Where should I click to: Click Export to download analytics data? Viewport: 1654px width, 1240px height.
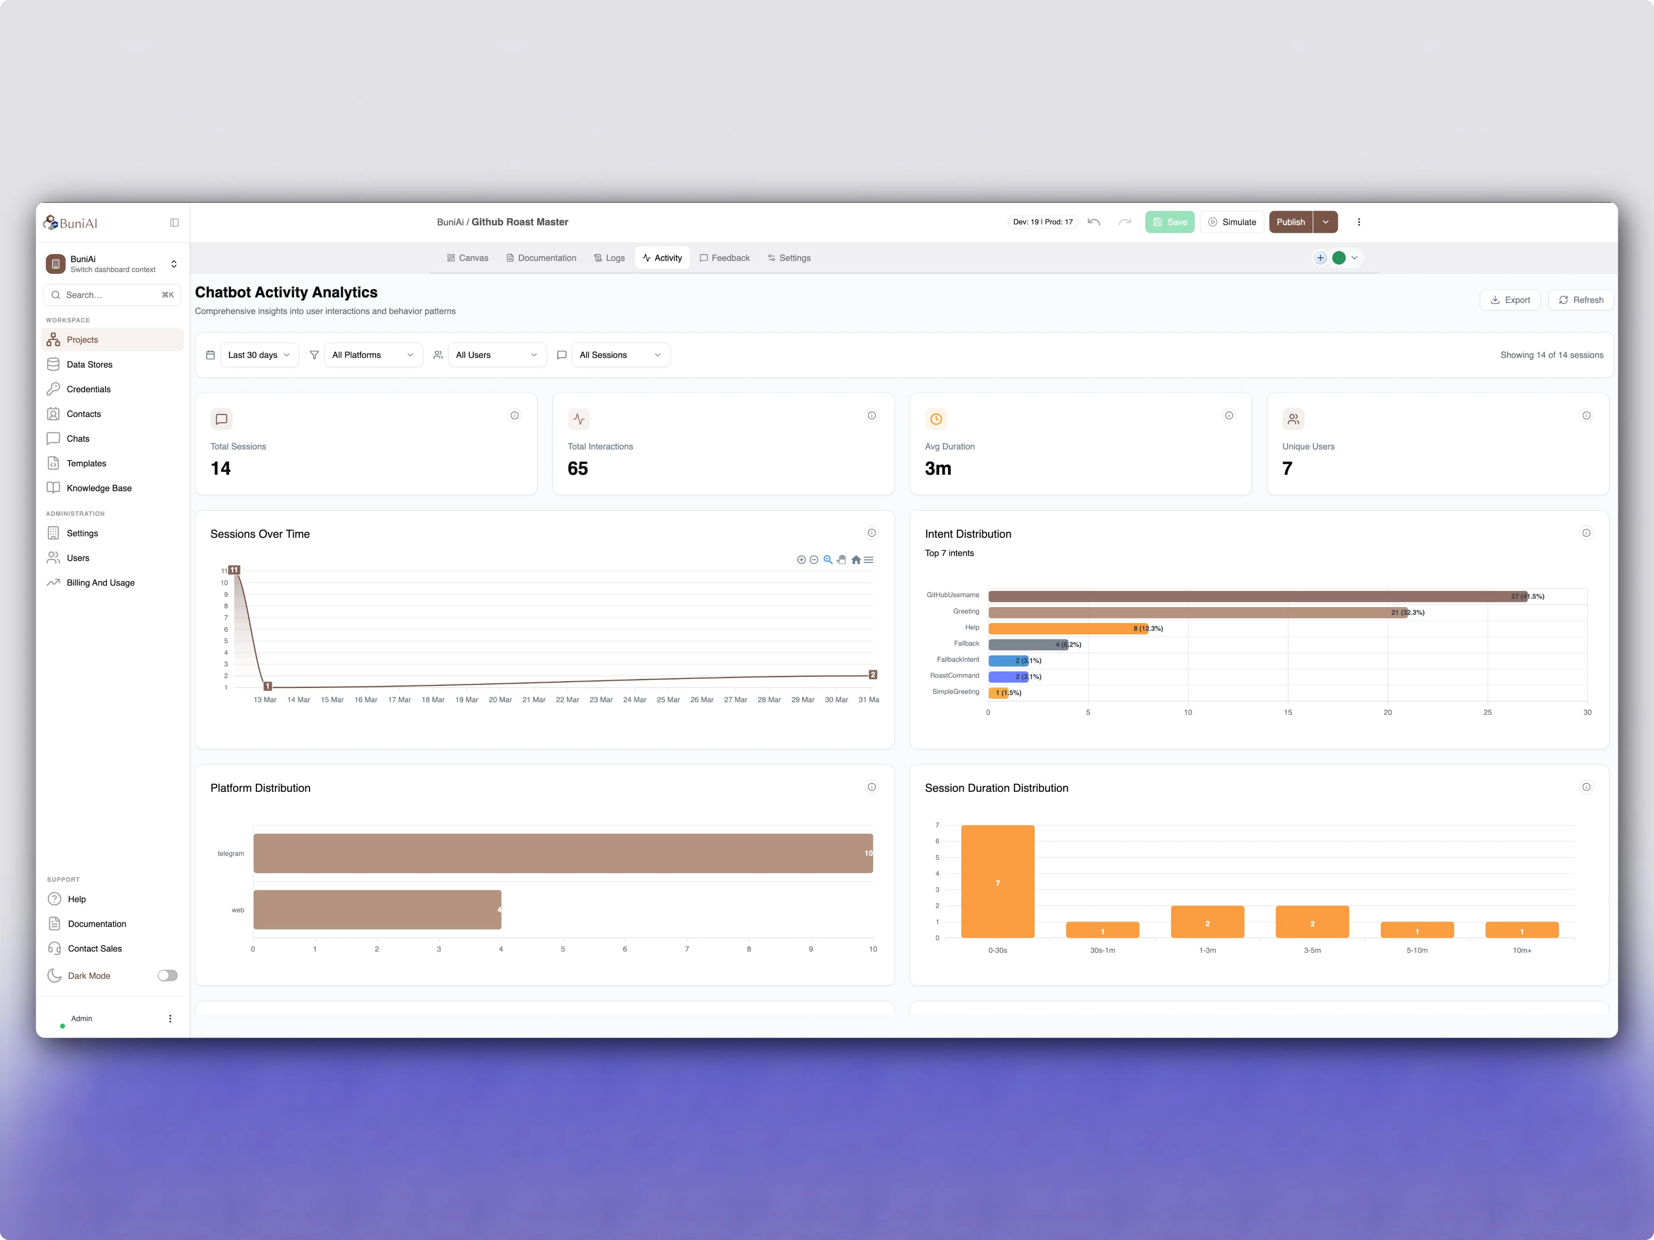[x=1511, y=299]
